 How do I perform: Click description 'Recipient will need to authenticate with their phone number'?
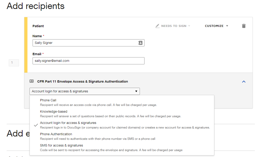(98, 139)
